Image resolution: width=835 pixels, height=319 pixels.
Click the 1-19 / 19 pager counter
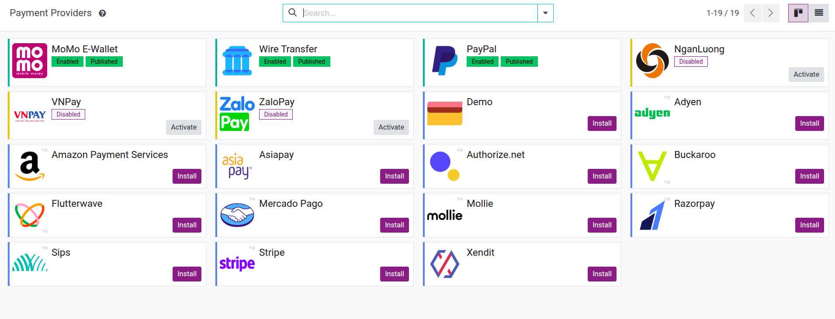click(723, 13)
